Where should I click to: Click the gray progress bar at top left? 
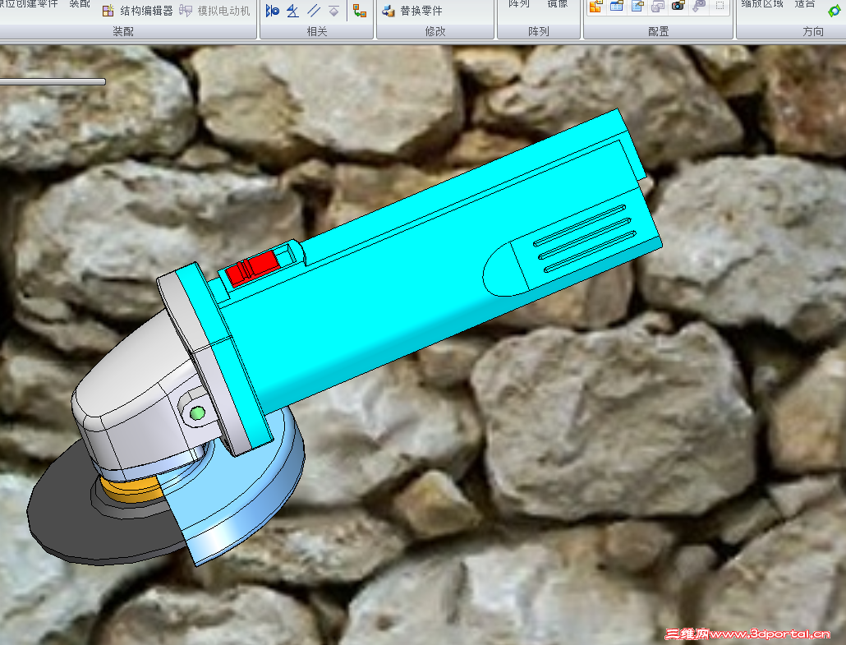[53, 81]
